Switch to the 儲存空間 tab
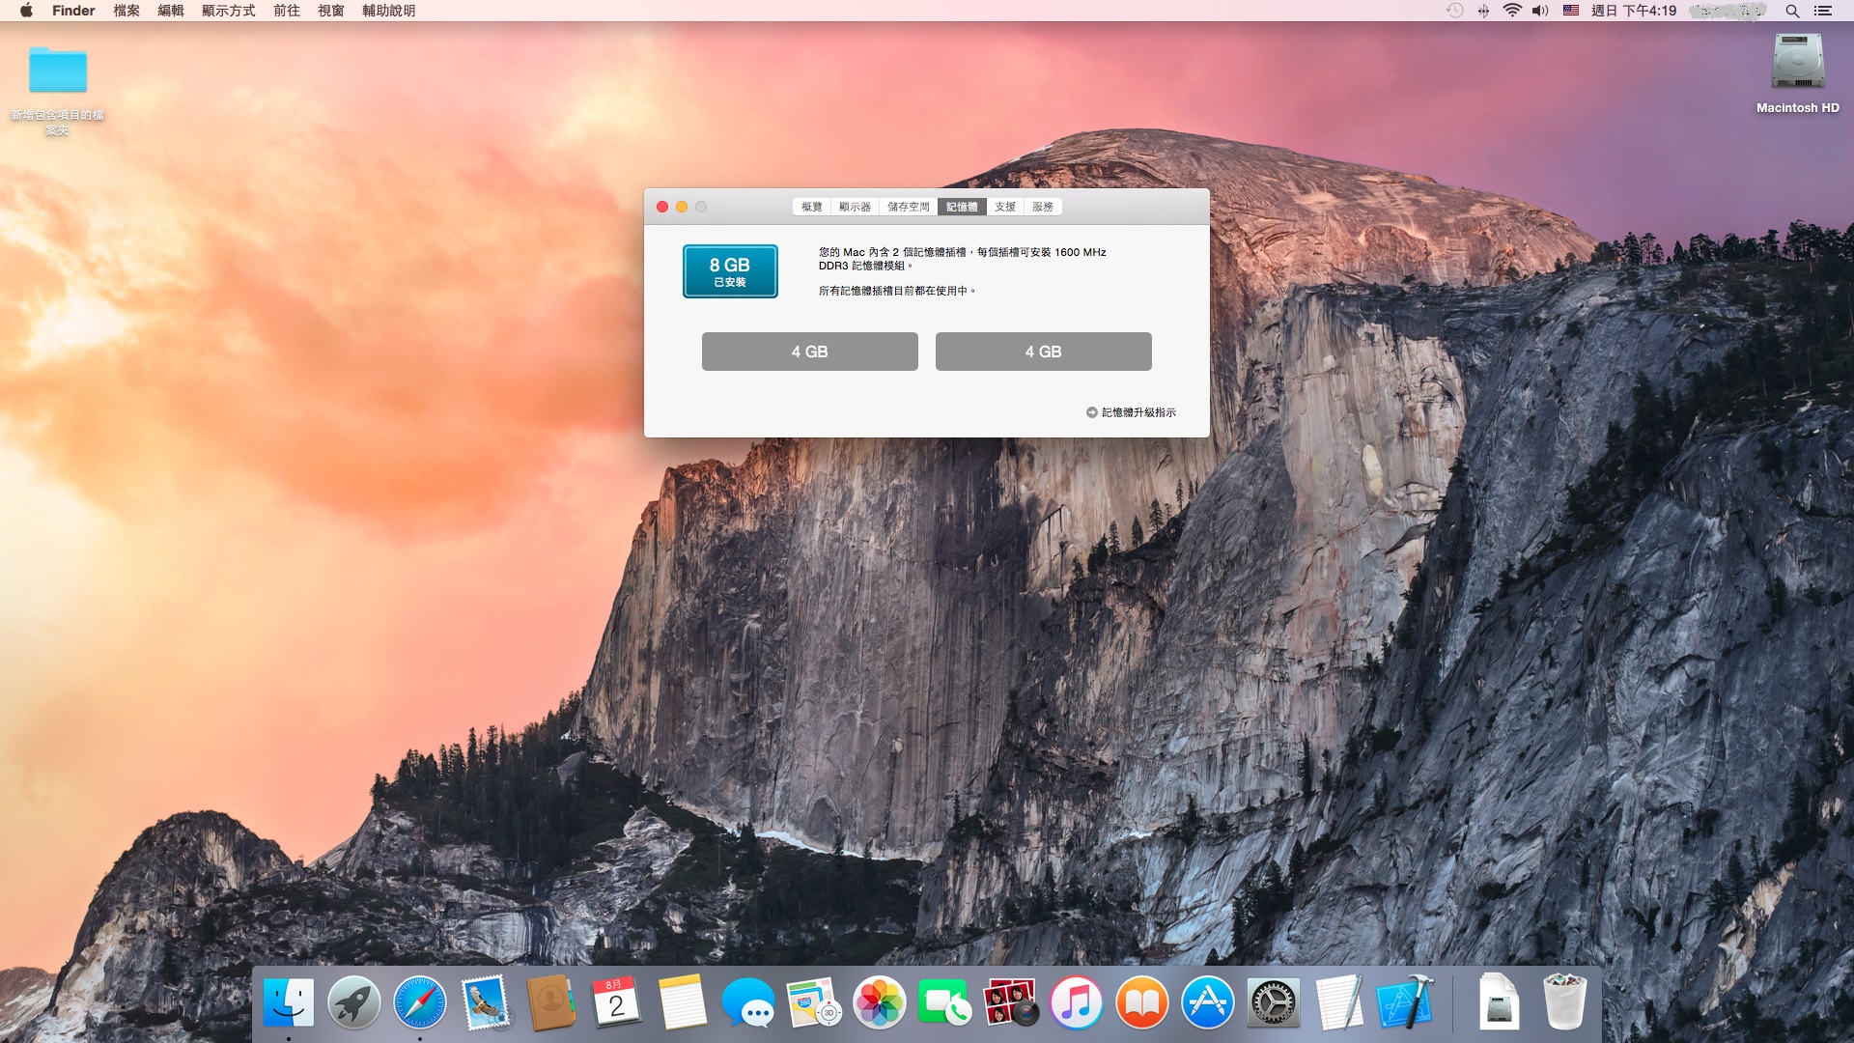The image size is (1854, 1043). tap(909, 207)
